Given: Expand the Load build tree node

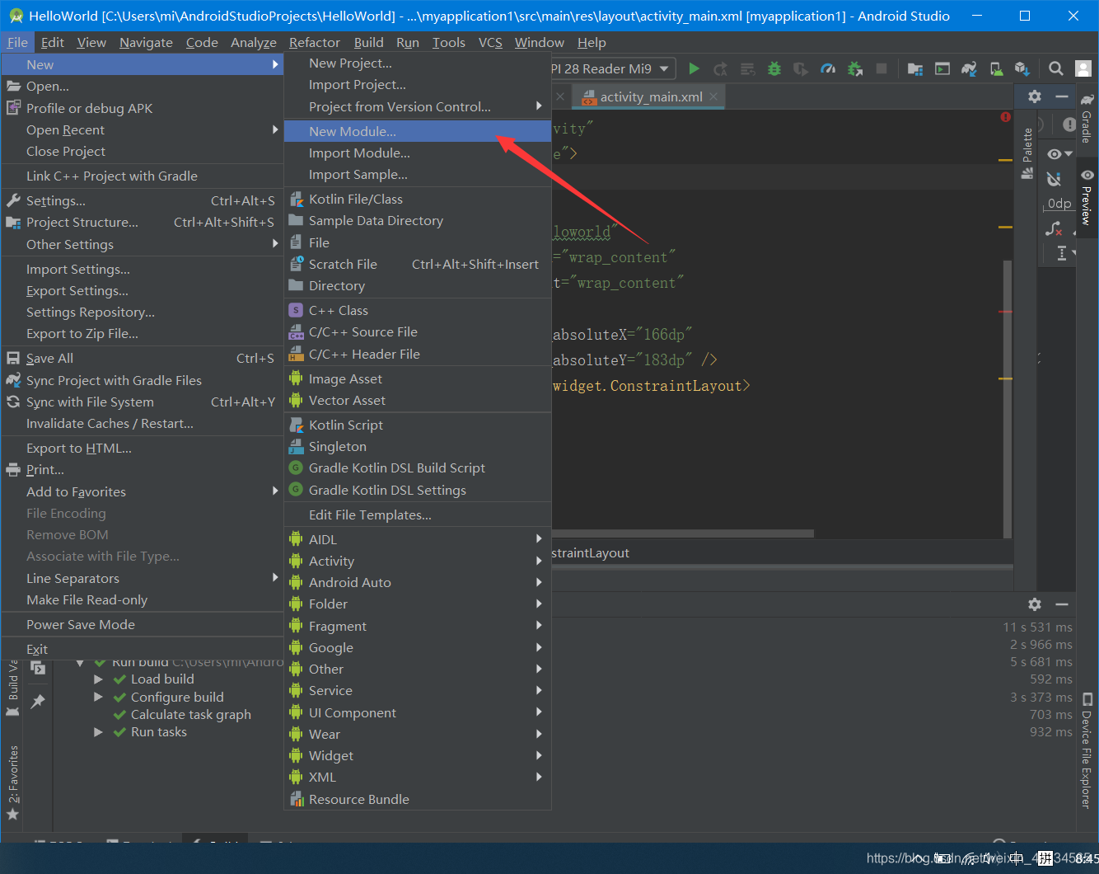Looking at the screenshot, I should [98, 679].
